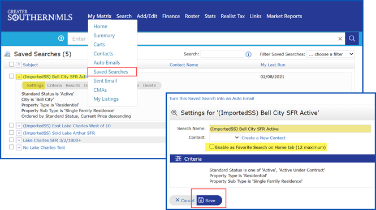Image resolution: width=376 pixels, height=210 pixels.
Task: Choose My Listings from My Matrix menu
Action: click(x=106, y=99)
